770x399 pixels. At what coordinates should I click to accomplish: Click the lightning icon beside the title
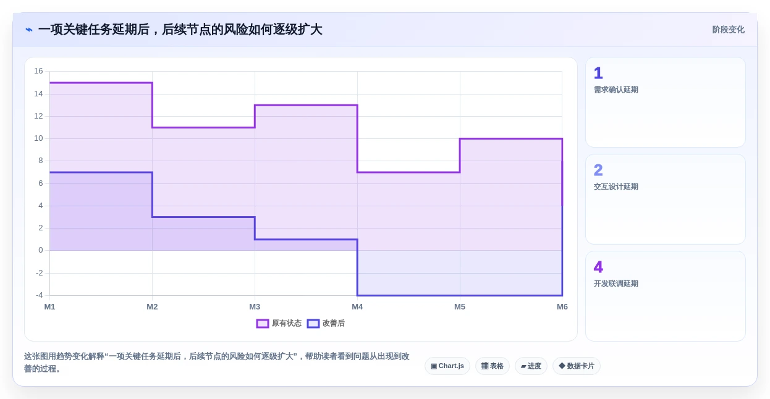tap(29, 30)
